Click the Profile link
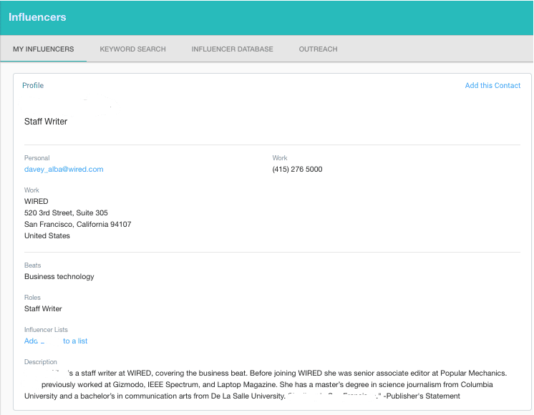This screenshot has width=534, height=415. pyautogui.click(x=33, y=86)
